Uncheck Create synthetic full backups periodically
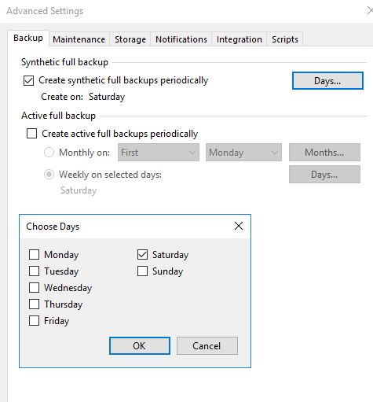Viewport: 373px width, 402px height. click(x=28, y=80)
